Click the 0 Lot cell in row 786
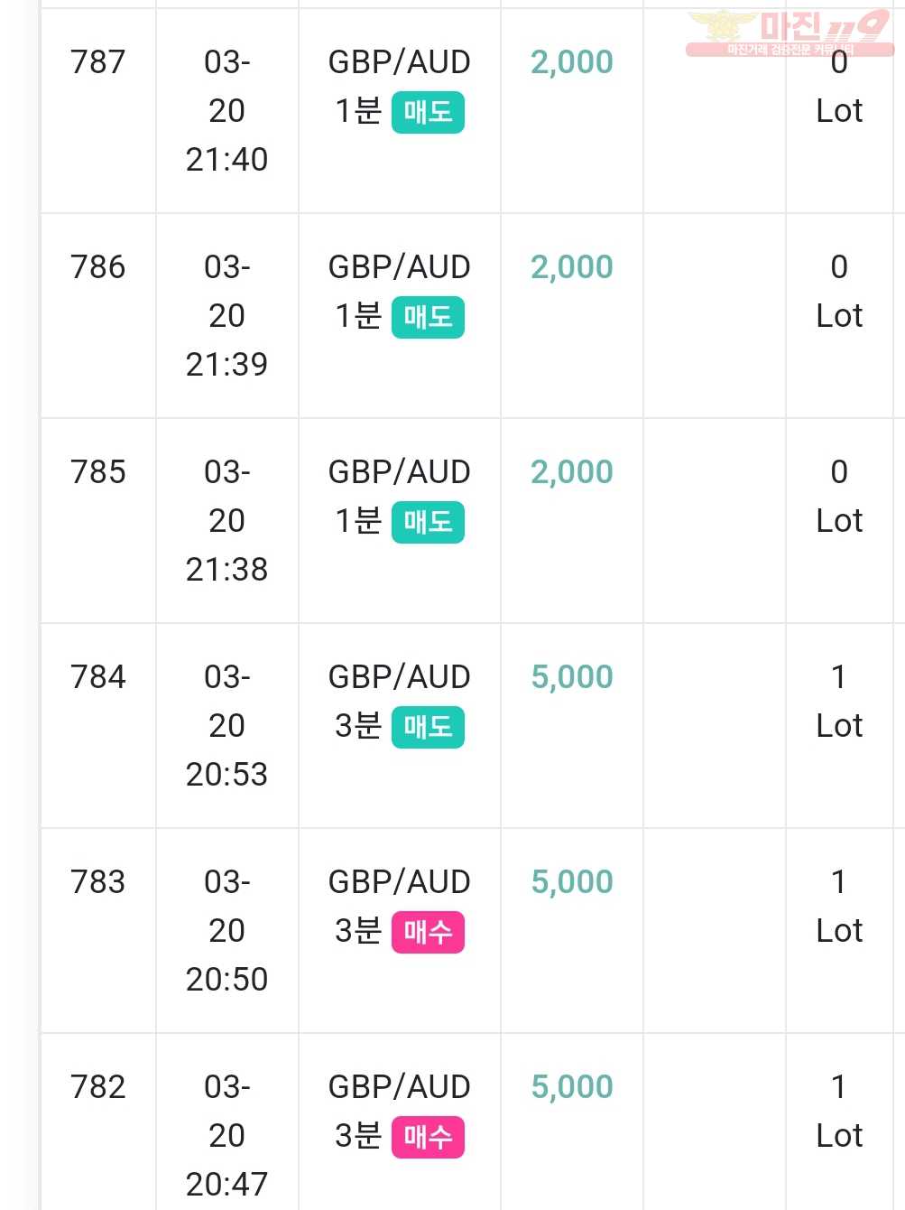 (839, 292)
